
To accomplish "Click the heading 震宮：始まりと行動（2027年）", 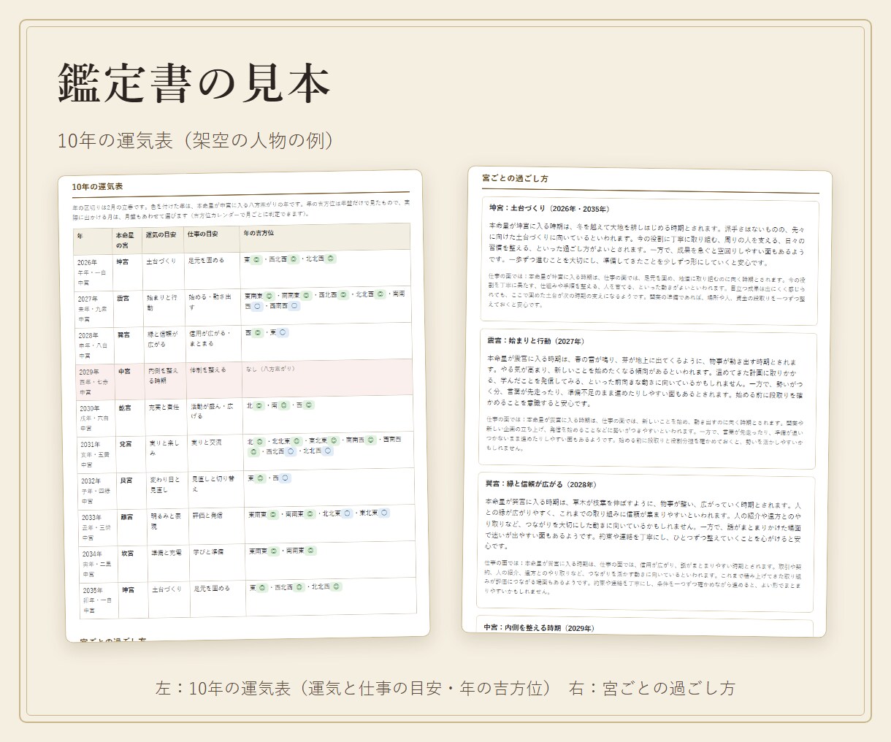I will 535,341.
